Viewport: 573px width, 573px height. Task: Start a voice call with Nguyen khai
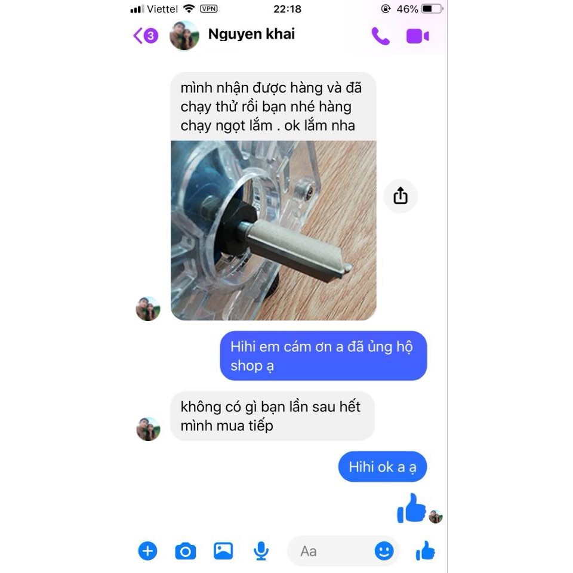(380, 36)
